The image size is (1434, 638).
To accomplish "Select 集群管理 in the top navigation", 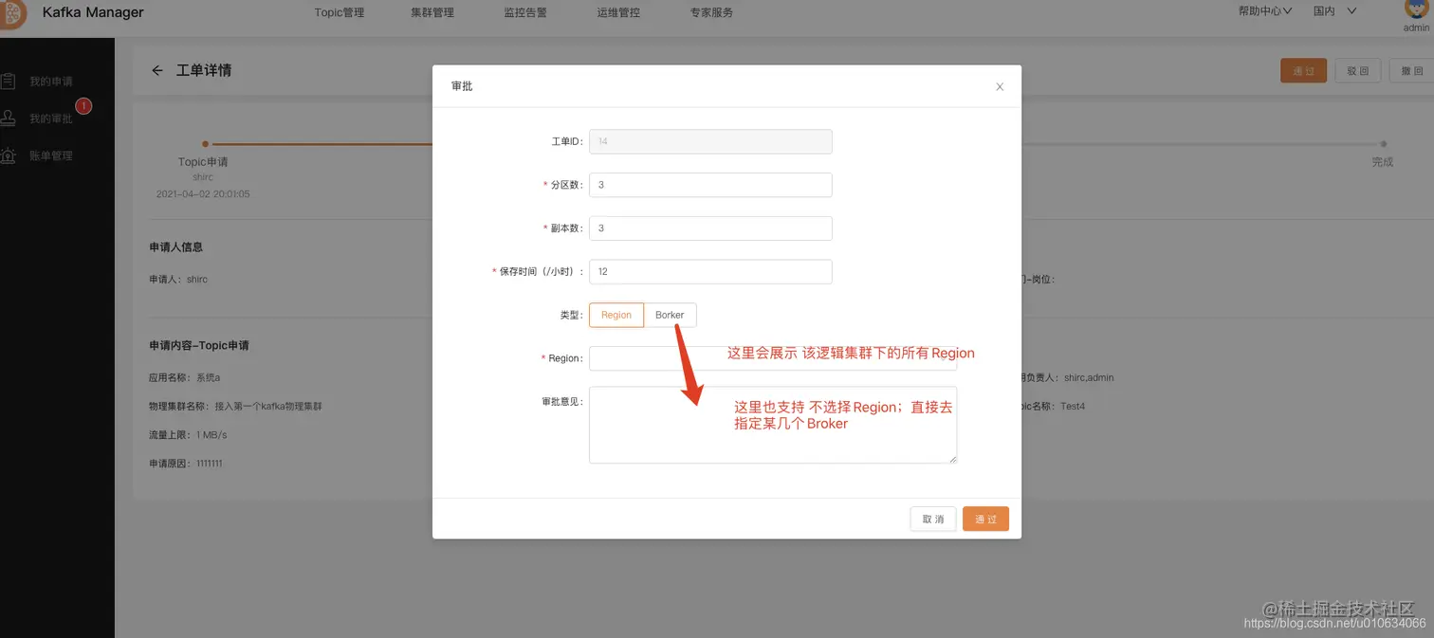I will click(x=432, y=12).
